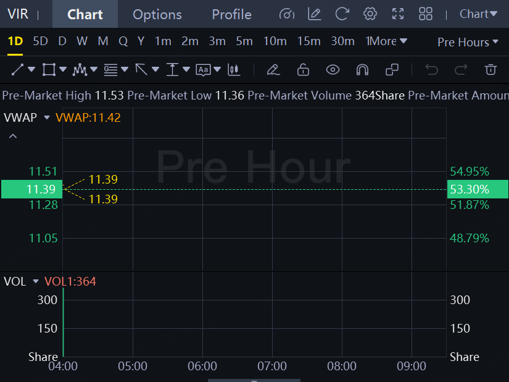Toggle the lock drawings icon
Screen dimensions: 509x382
[x=303, y=70]
